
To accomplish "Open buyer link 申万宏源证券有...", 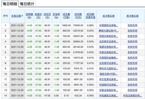I will pos(109,79).
